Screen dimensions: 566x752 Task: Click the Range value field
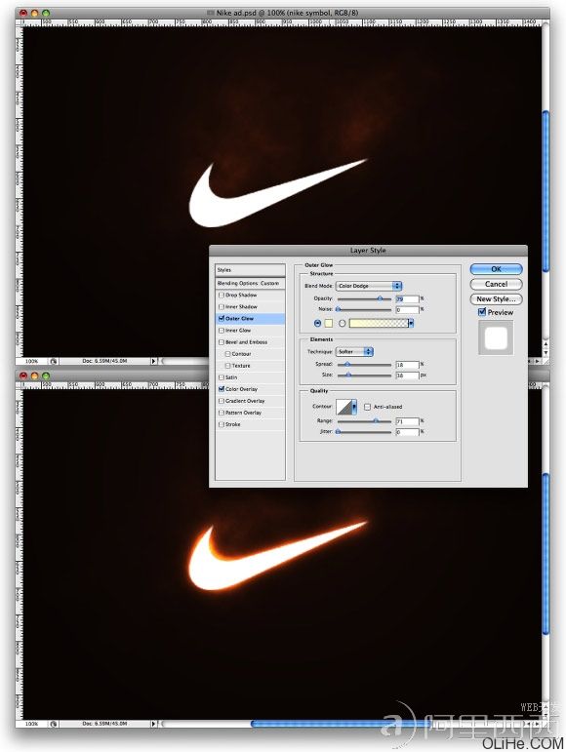point(407,421)
